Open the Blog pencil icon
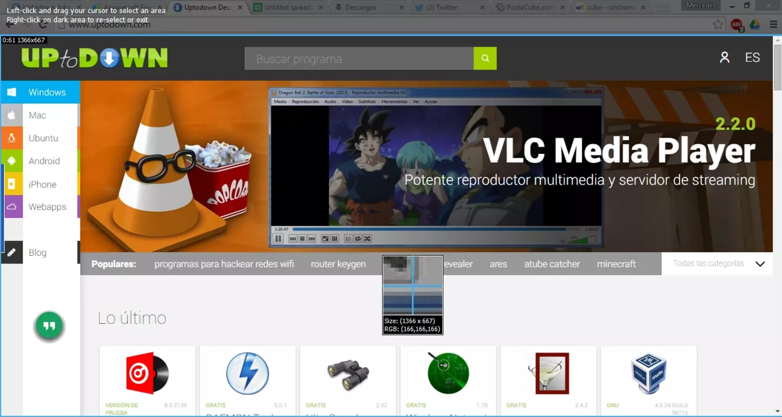Viewport: 782px width, 417px height. [x=11, y=252]
